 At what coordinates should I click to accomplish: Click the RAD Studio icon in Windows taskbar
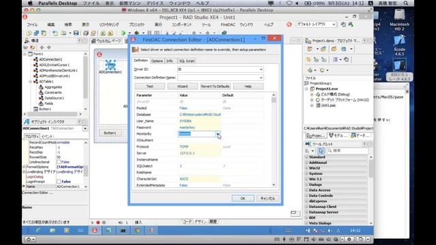(x=95, y=230)
